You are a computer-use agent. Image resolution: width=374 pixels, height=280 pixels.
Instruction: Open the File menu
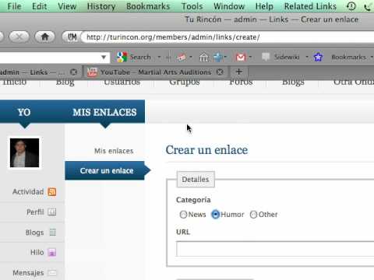click(14, 6)
